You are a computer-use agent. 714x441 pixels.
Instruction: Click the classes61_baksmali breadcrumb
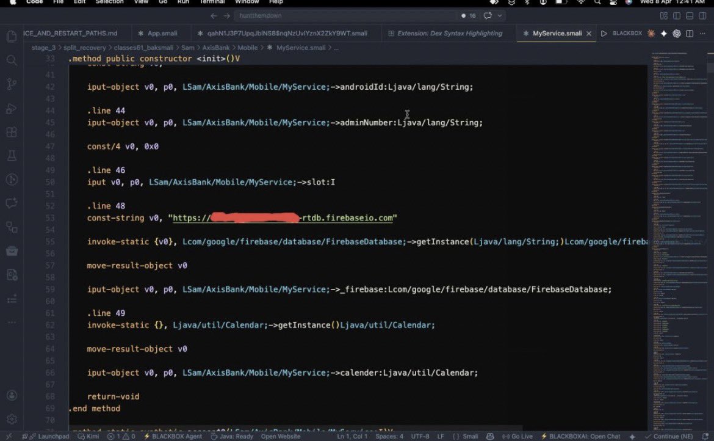pos(143,48)
